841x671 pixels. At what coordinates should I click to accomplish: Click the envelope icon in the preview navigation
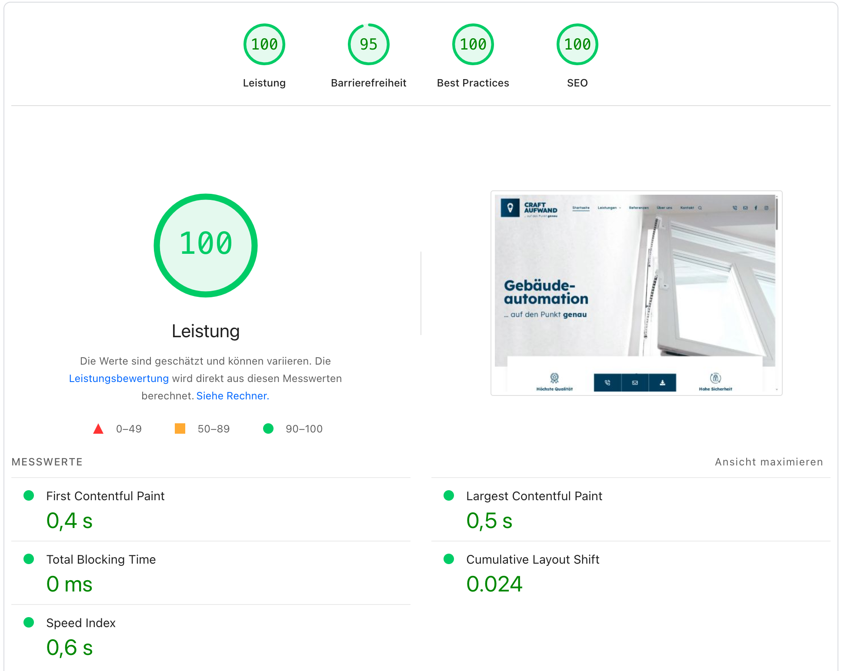(745, 208)
